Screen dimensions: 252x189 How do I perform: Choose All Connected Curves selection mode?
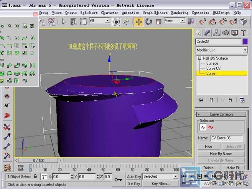(211, 127)
